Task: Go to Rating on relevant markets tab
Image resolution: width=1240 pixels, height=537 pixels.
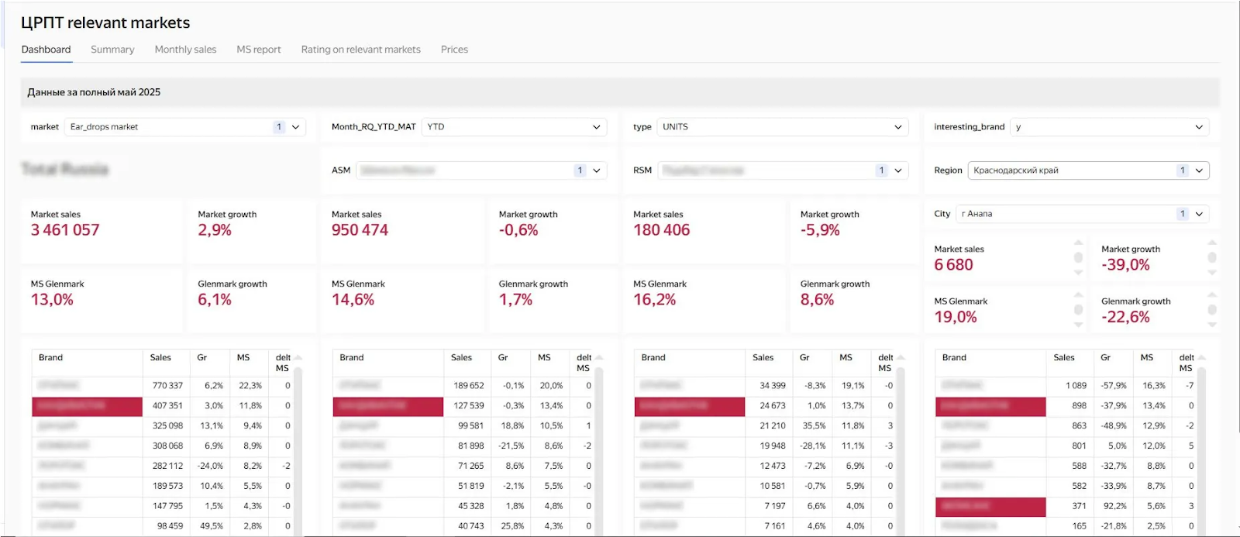Action: click(x=360, y=50)
